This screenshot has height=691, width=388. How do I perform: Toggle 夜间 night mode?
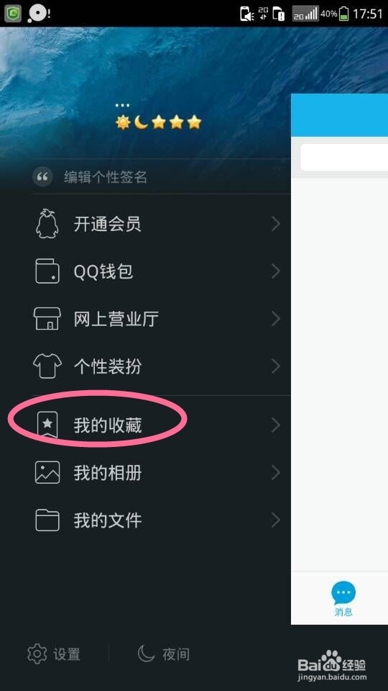pos(163,654)
